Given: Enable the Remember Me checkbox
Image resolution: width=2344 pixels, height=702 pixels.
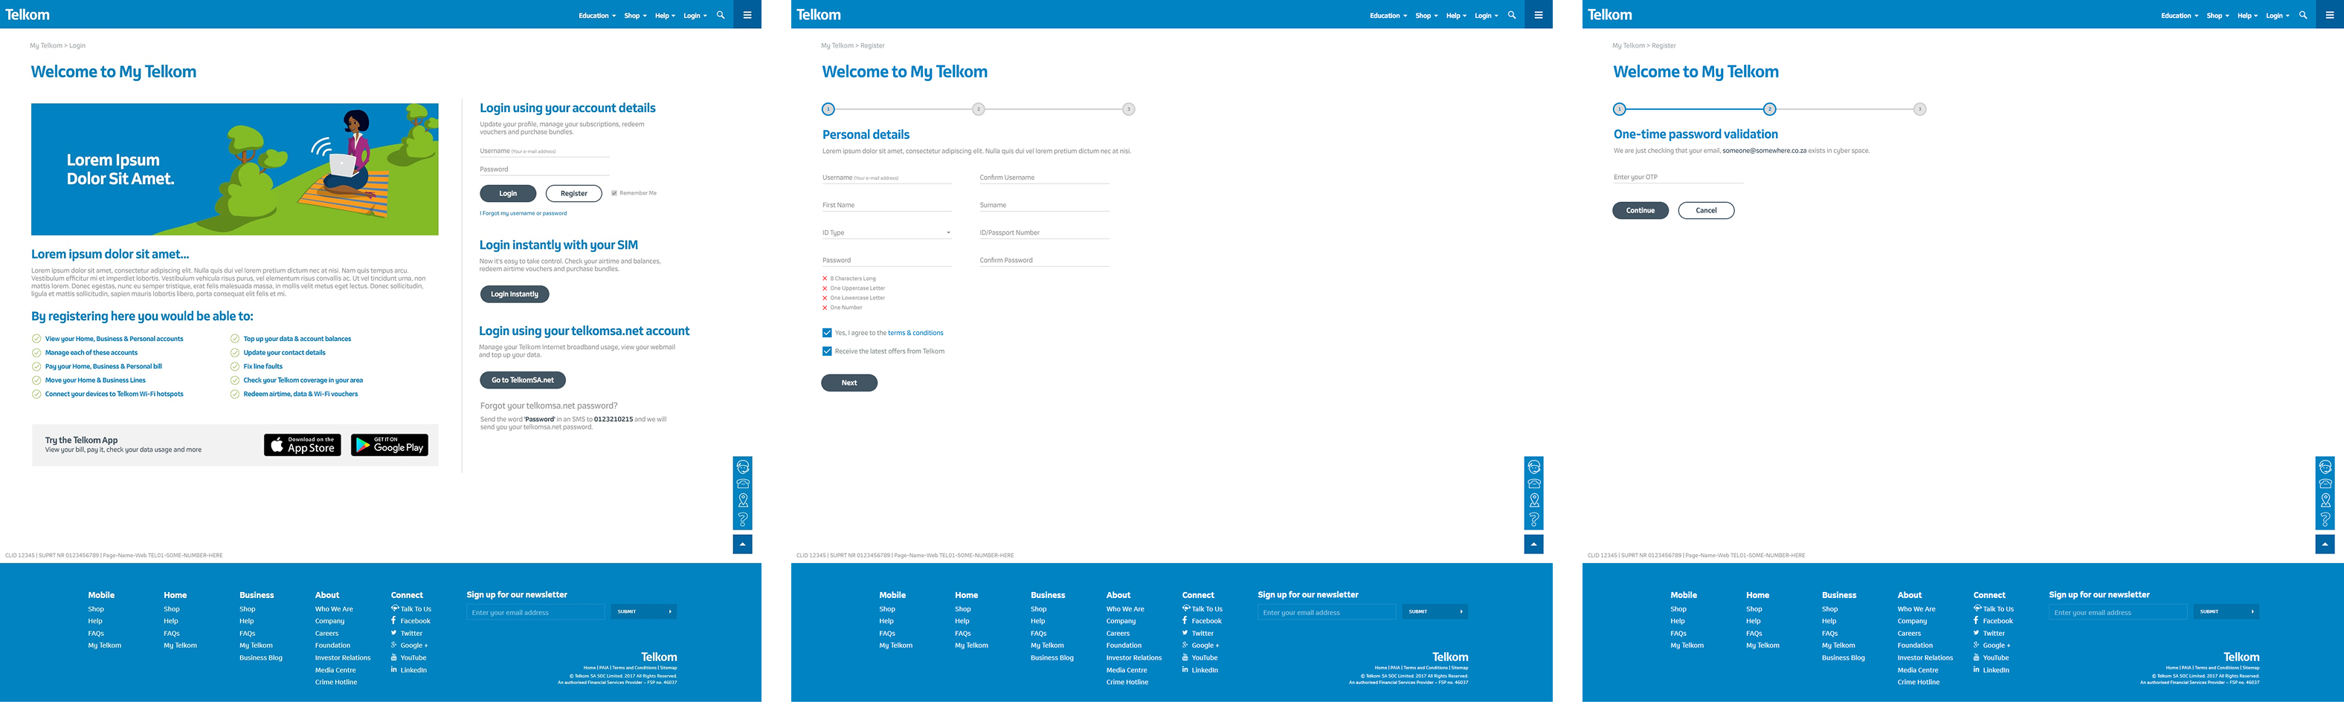Looking at the screenshot, I should tap(615, 193).
